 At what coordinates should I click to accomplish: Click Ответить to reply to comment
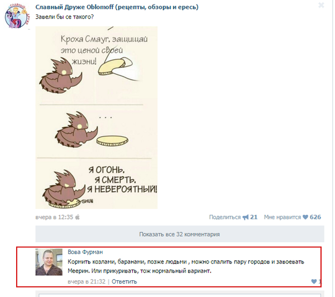(124, 281)
